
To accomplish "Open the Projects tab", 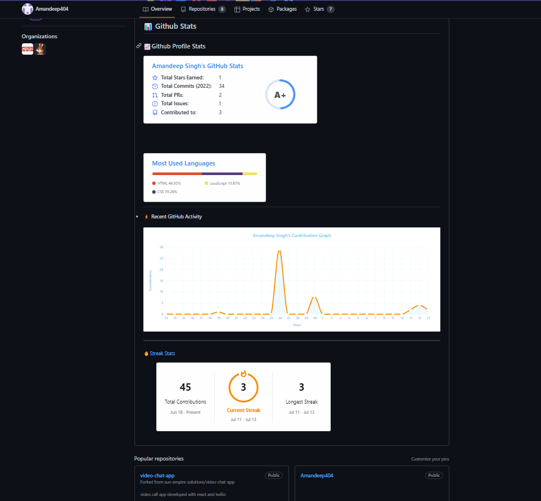I will coord(247,9).
